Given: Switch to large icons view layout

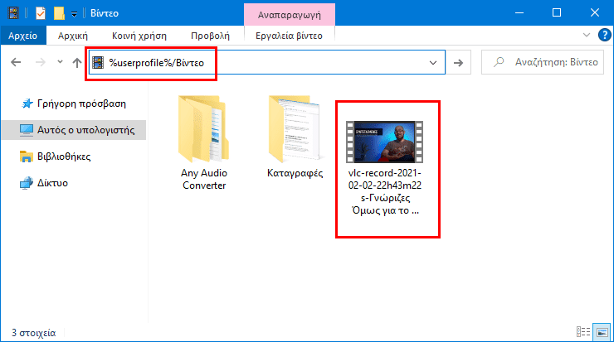Looking at the screenshot, I should 602,332.
